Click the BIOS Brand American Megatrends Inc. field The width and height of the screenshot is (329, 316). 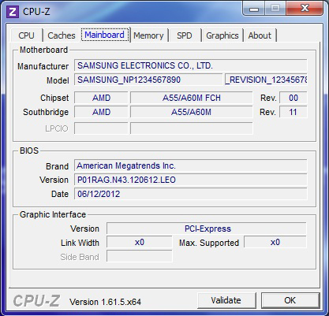click(x=191, y=165)
